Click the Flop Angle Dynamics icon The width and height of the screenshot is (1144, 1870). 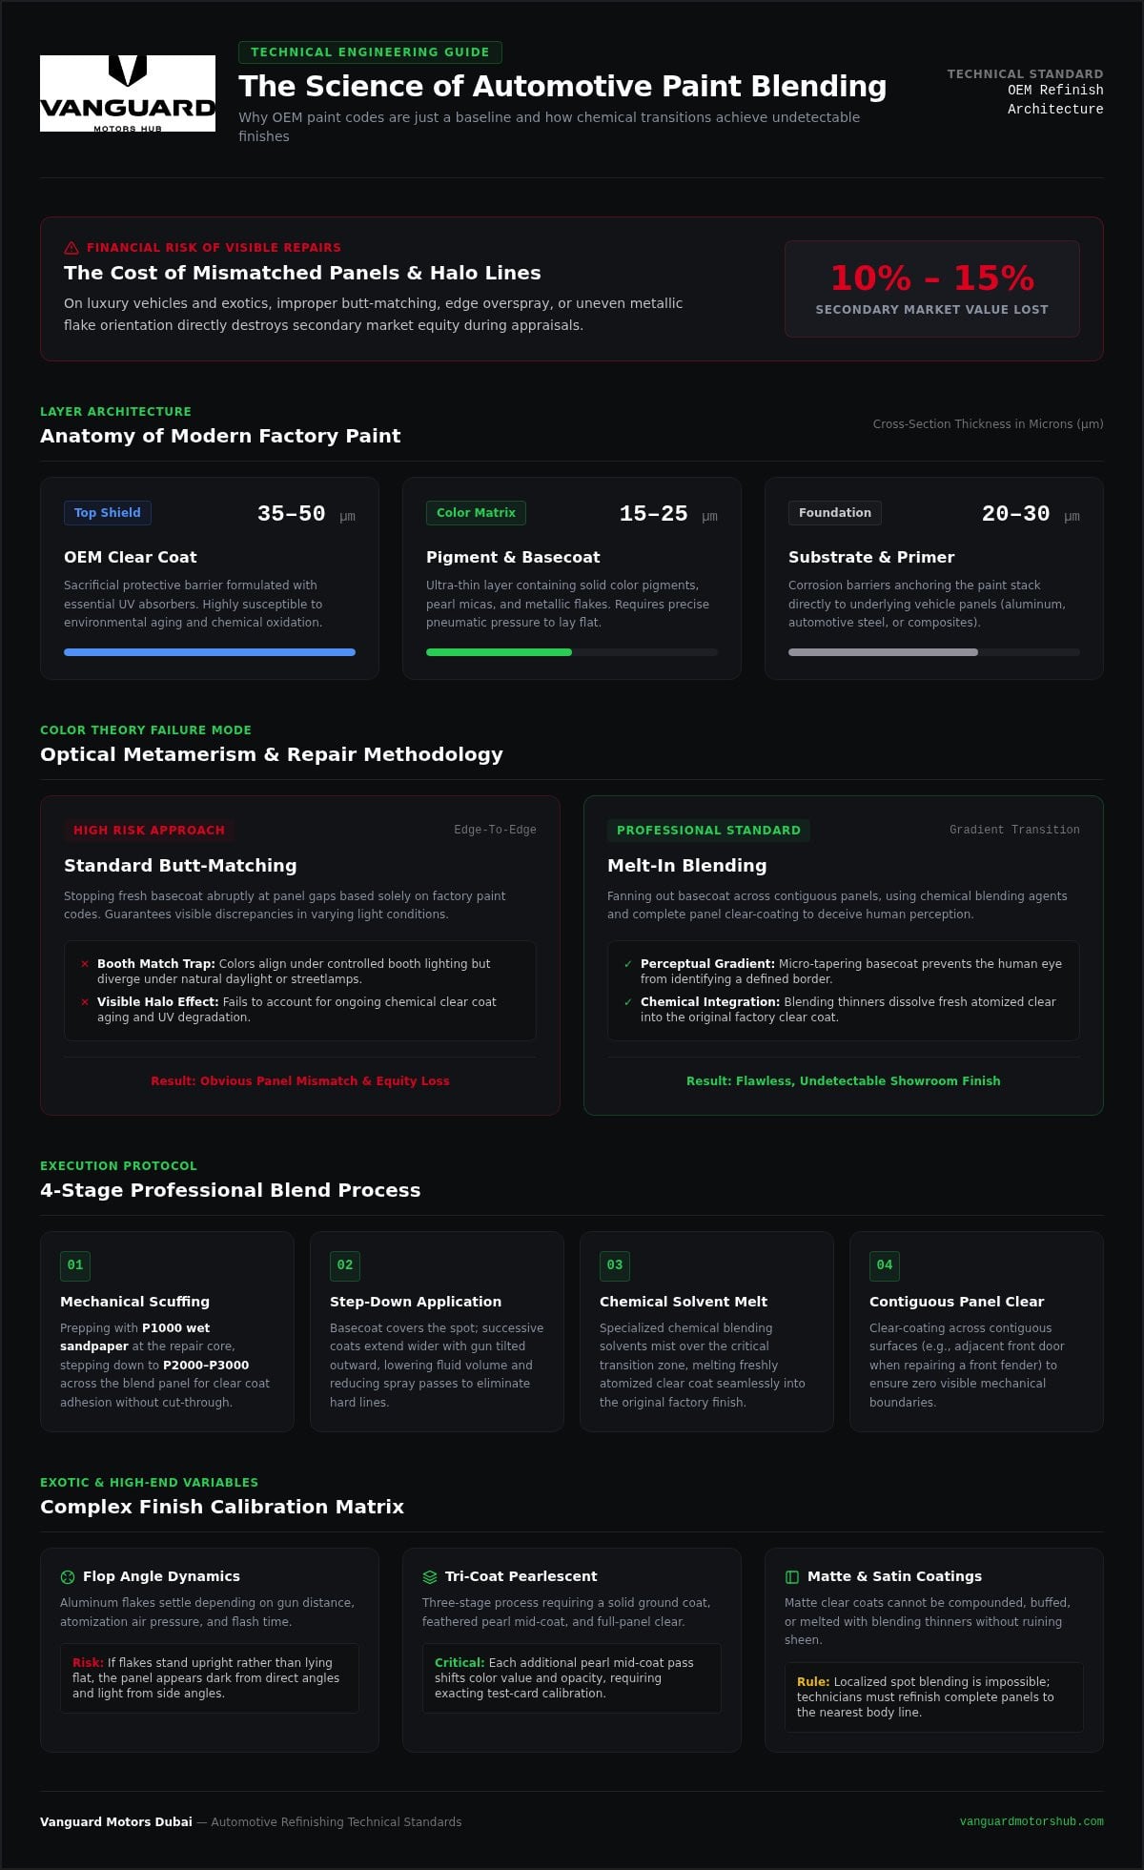(x=68, y=1577)
